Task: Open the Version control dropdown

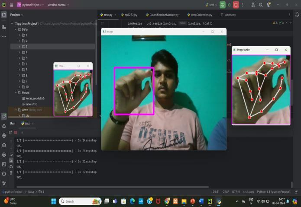Action: 58,5
